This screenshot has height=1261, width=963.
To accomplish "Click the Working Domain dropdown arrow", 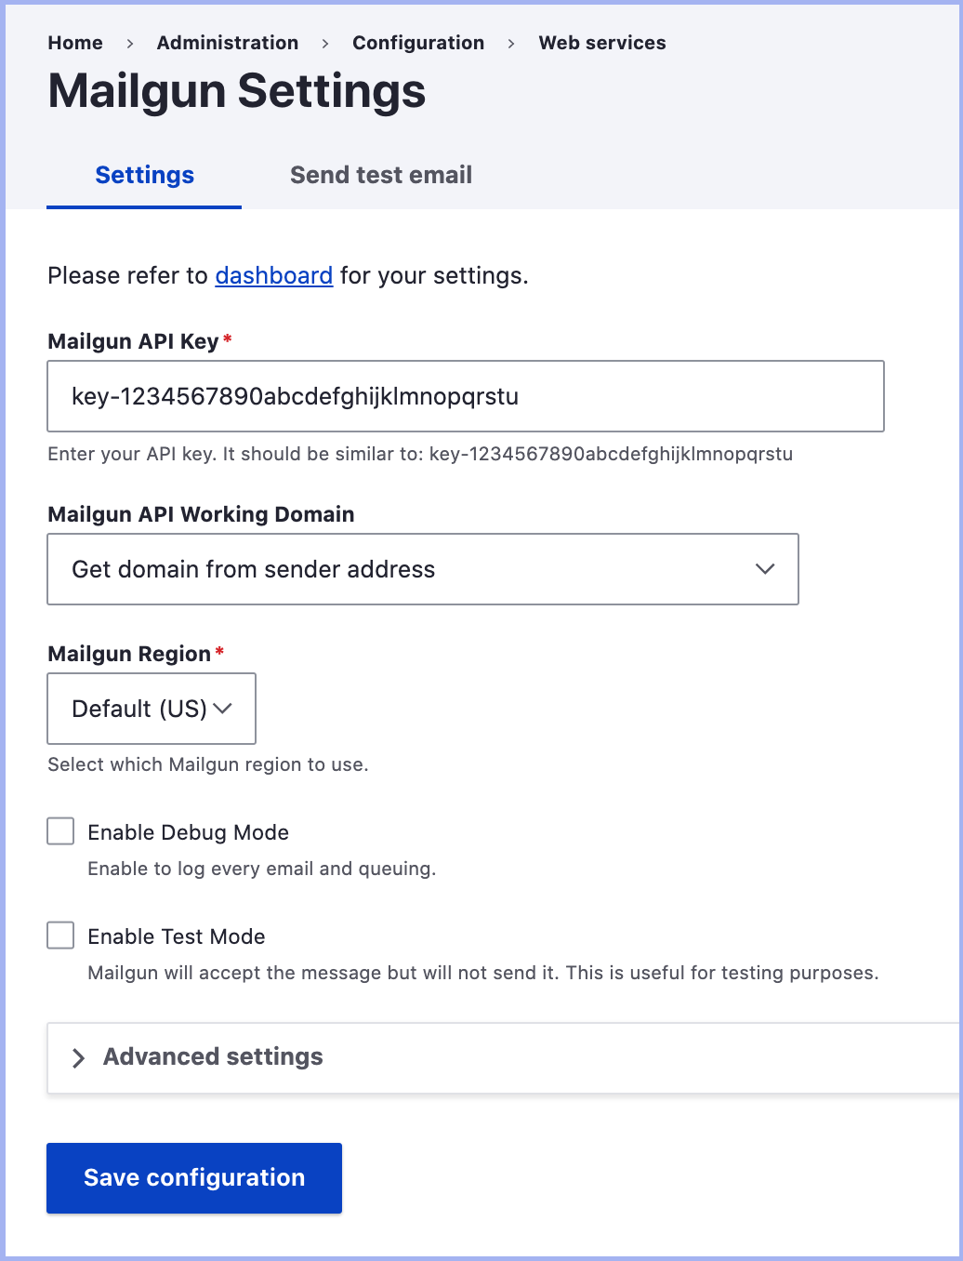I will point(764,569).
